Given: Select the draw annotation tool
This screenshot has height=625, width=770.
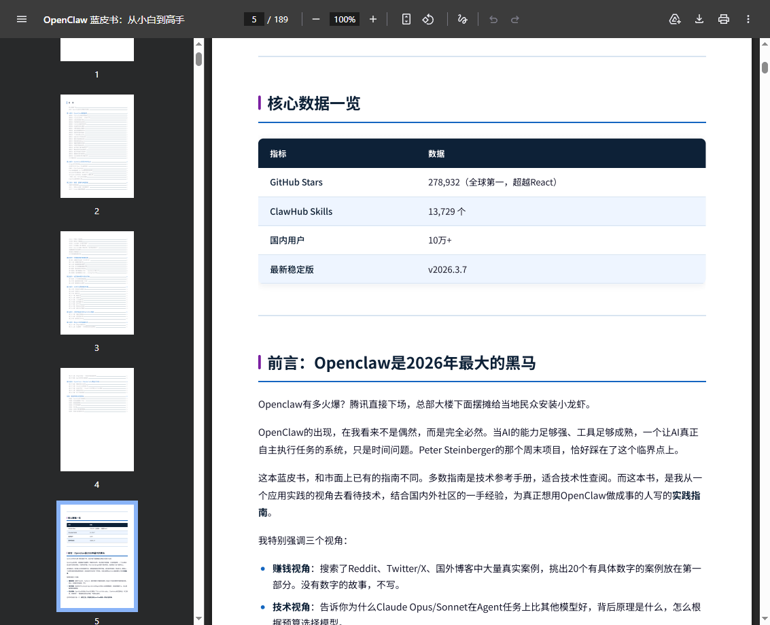Looking at the screenshot, I should (462, 19).
